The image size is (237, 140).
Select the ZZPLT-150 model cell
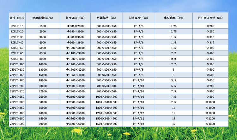coord(17,75)
